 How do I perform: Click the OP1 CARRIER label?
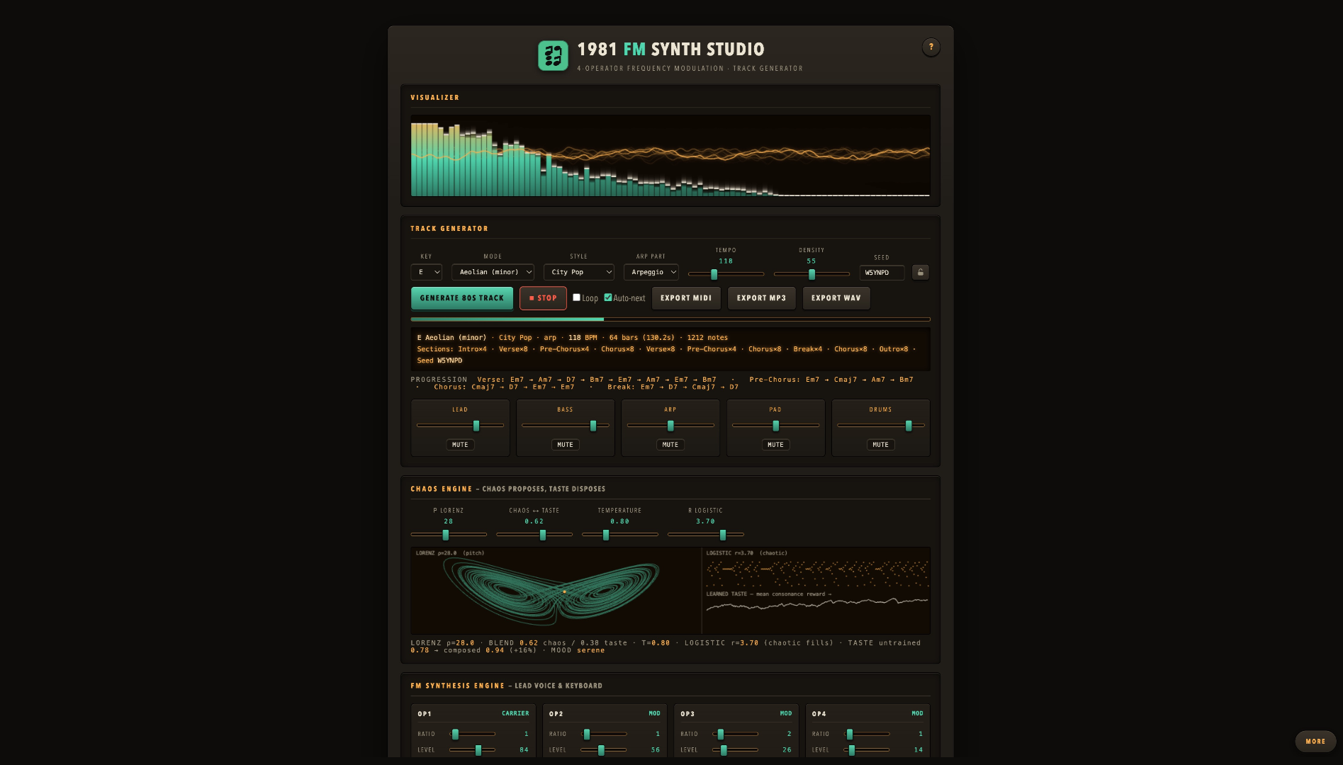(x=515, y=713)
